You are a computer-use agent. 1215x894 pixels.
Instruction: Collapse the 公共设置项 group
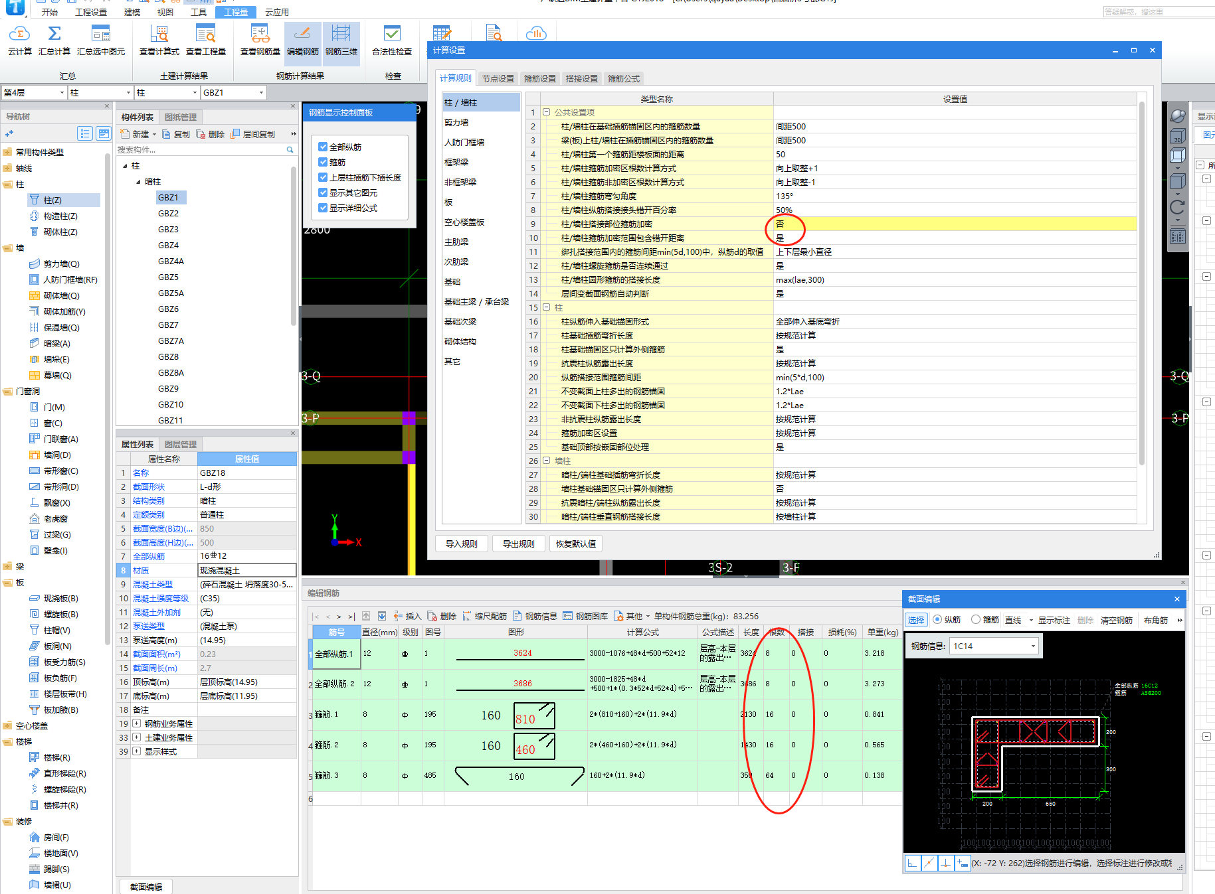pos(547,112)
